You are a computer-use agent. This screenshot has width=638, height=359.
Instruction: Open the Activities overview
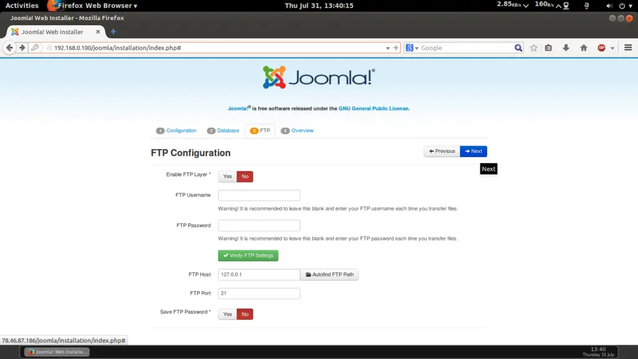tap(22, 5)
